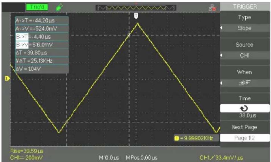
Task: Click the arrow left of When condition symbol
Action: [x=221, y=83]
